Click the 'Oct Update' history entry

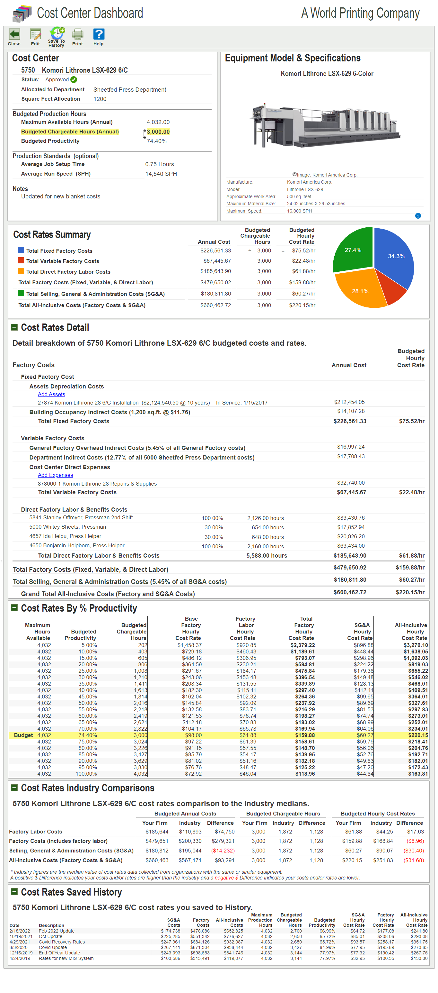(50, 936)
